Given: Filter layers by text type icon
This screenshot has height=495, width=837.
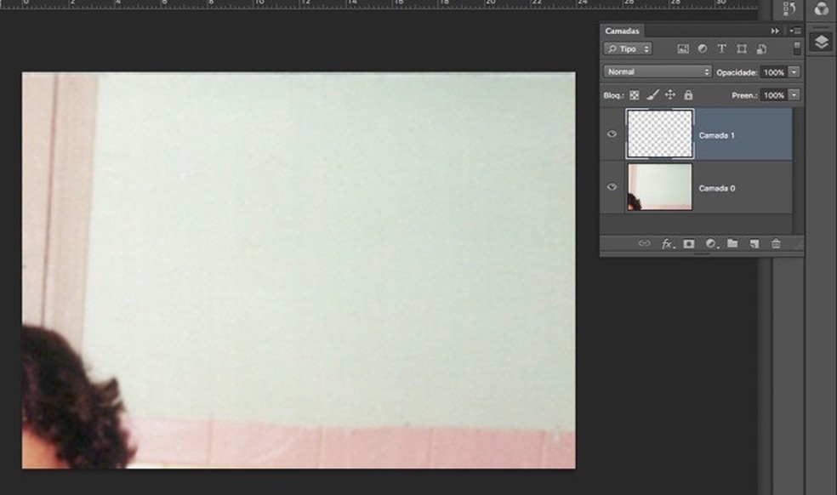Looking at the screenshot, I should point(721,48).
